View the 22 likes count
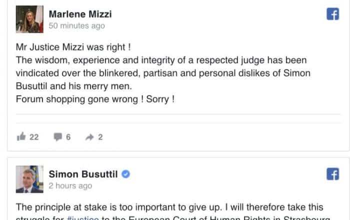Image resolution: width=350 pixels, height=220 pixels. coord(34,137)
